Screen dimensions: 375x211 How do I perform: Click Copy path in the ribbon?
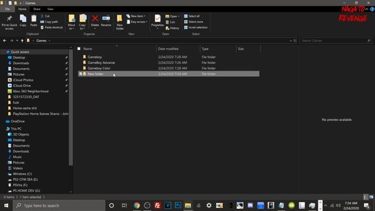pos(49,22)
